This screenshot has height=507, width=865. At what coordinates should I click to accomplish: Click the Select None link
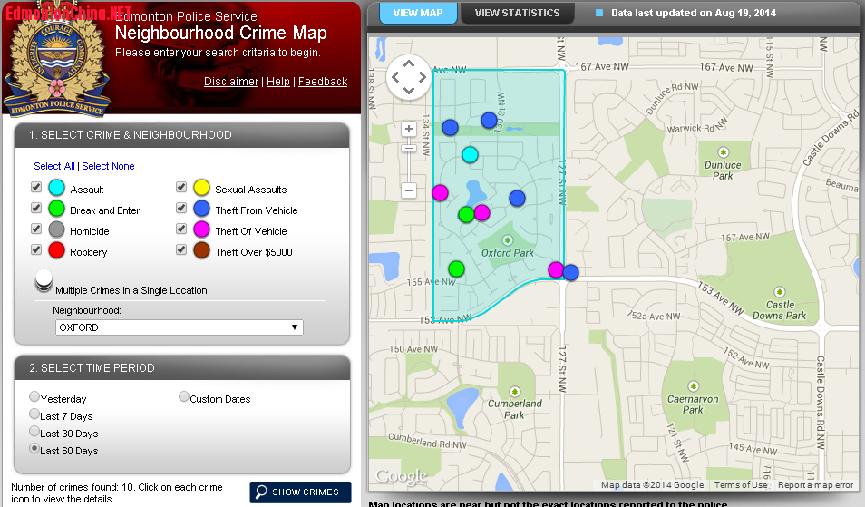click(108, 166)
